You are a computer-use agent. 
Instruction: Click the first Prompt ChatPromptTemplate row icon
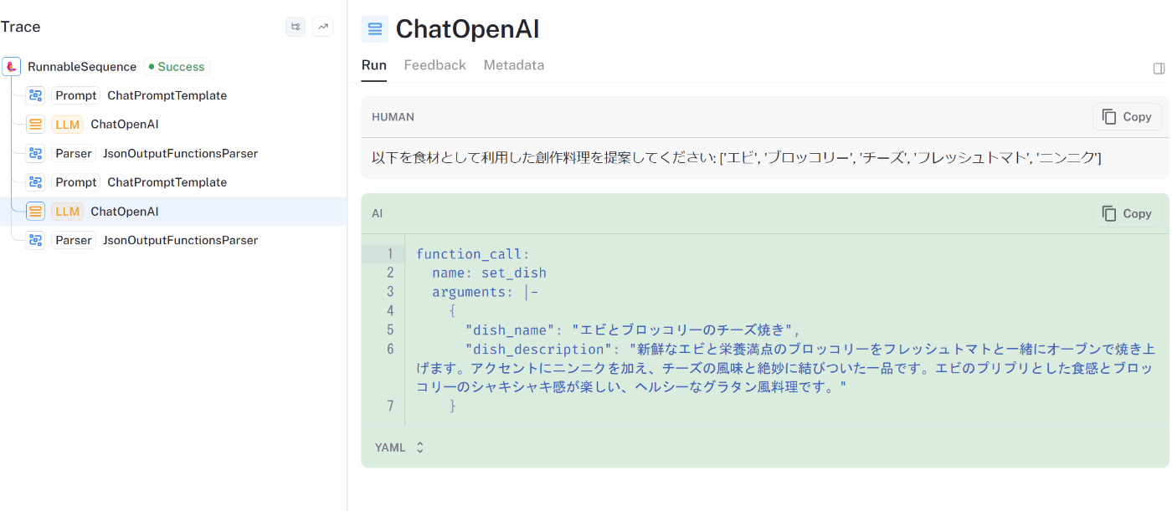click(35, 95)
